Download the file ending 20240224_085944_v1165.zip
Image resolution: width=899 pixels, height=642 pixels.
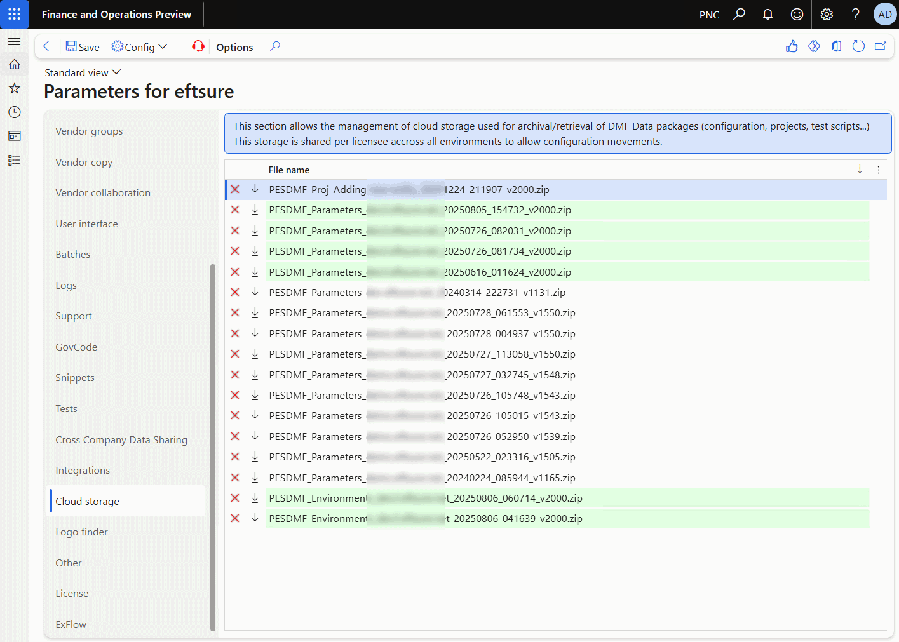coord(255,478)
